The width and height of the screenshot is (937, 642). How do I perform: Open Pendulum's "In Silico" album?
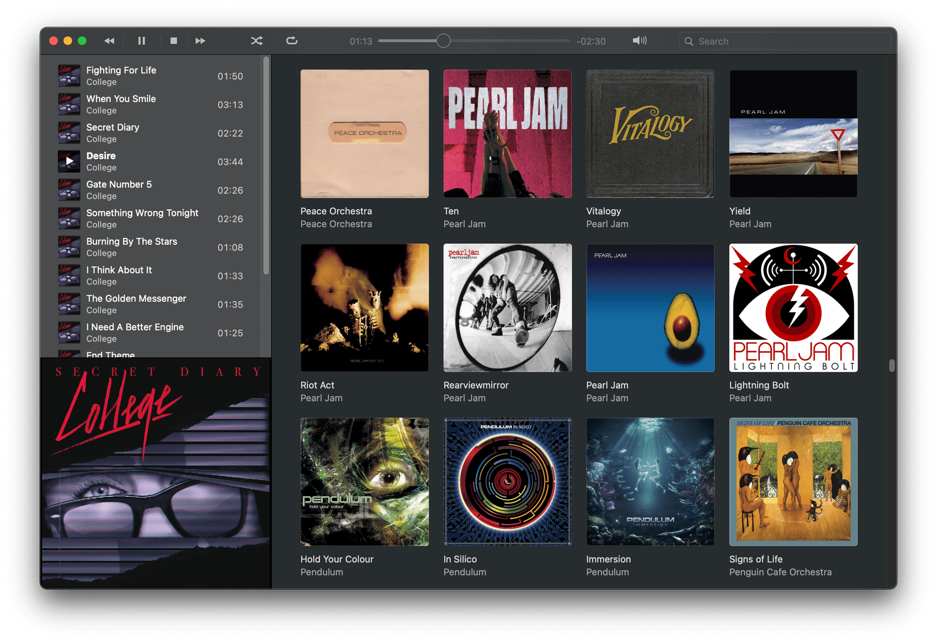507,482
